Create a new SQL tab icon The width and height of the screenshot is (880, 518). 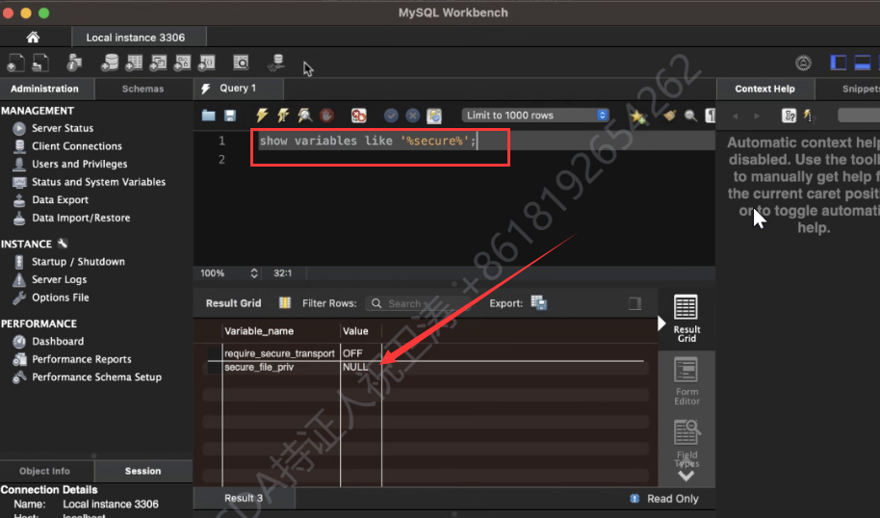pyautogui.click(x=15, y=63)
